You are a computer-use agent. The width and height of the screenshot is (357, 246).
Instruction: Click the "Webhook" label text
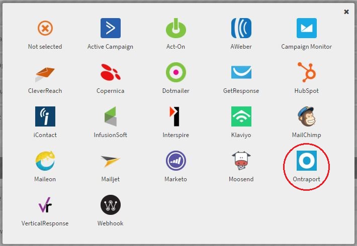coord(111,223)
